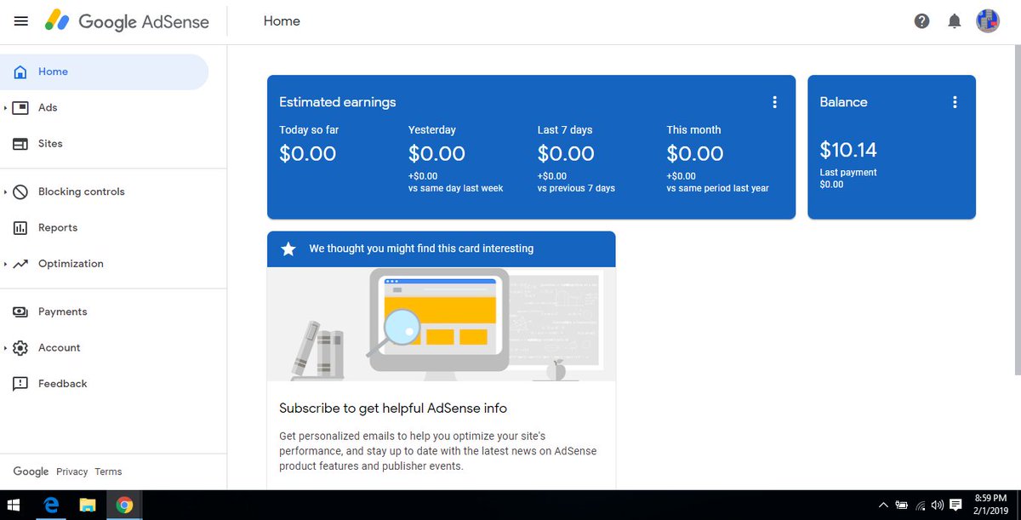Click the 'Yesterday' earnings label
The height and width of the screenshot is (520, 1021).
pyautogui.click(x=432, y=130)
